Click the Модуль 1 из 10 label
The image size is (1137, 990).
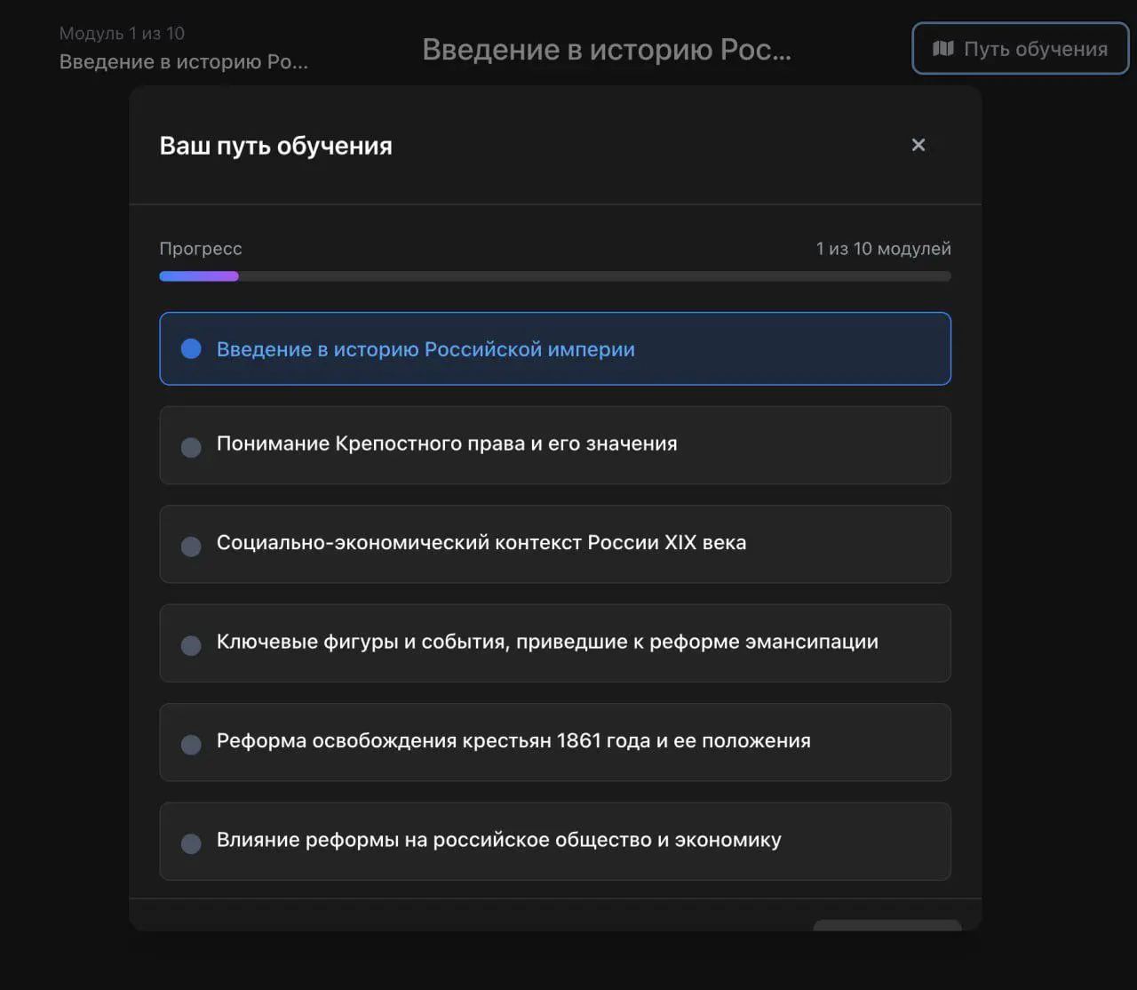click(x=122, y=33)
